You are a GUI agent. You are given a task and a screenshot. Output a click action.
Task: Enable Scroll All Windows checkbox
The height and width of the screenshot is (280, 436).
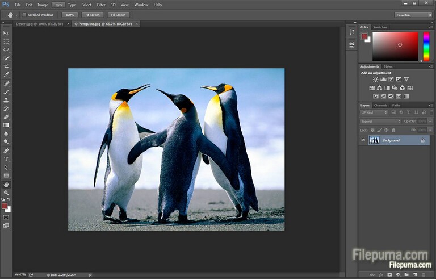coord(24,15)
